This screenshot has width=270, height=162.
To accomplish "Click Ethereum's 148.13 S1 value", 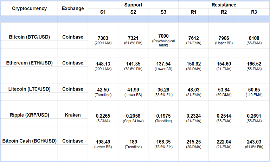I will tap(103, 64).
